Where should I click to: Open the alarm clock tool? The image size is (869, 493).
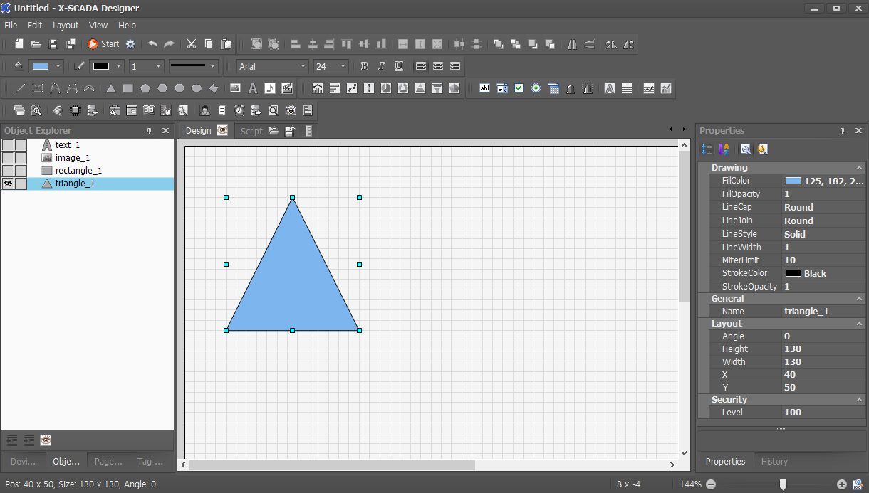coord(239,110)
